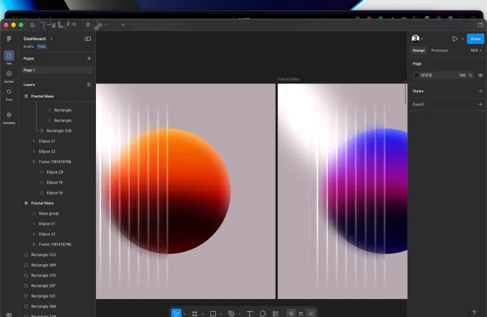The image size is (487, 317).
Task: Open Variables from the left sidebar
Action: (9, 118)
